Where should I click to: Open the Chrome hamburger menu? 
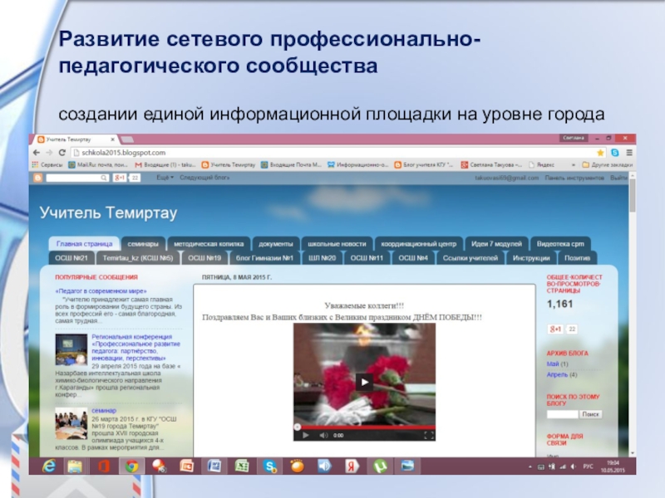click(x=628, y=153)
